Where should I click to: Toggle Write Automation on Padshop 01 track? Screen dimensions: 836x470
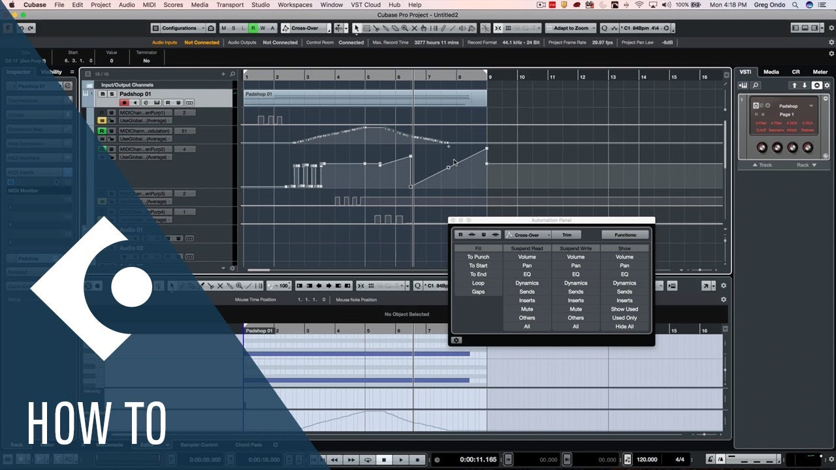pos(178,102)
